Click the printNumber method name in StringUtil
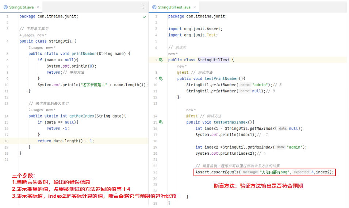 coord(84,54)
